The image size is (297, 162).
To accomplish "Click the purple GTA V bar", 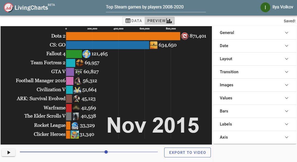I will tap(70, 72).
